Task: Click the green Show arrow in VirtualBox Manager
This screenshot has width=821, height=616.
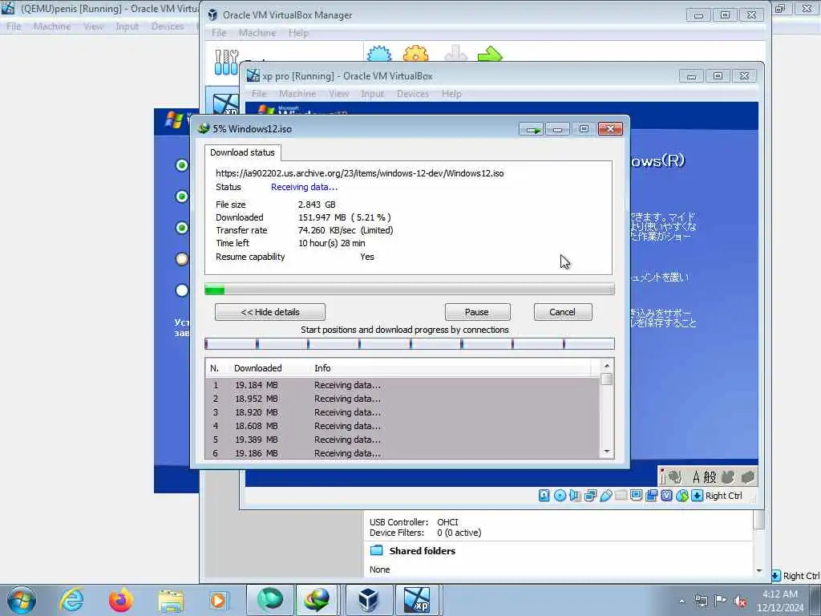Action: (x=490, y=54)
